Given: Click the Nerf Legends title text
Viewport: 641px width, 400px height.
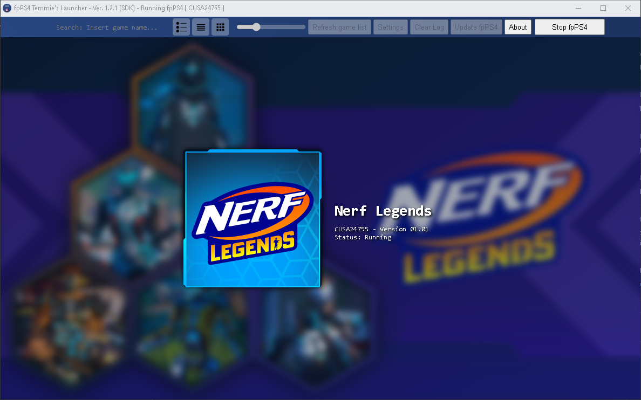Looking at the screenshot, I should (383, 211).
